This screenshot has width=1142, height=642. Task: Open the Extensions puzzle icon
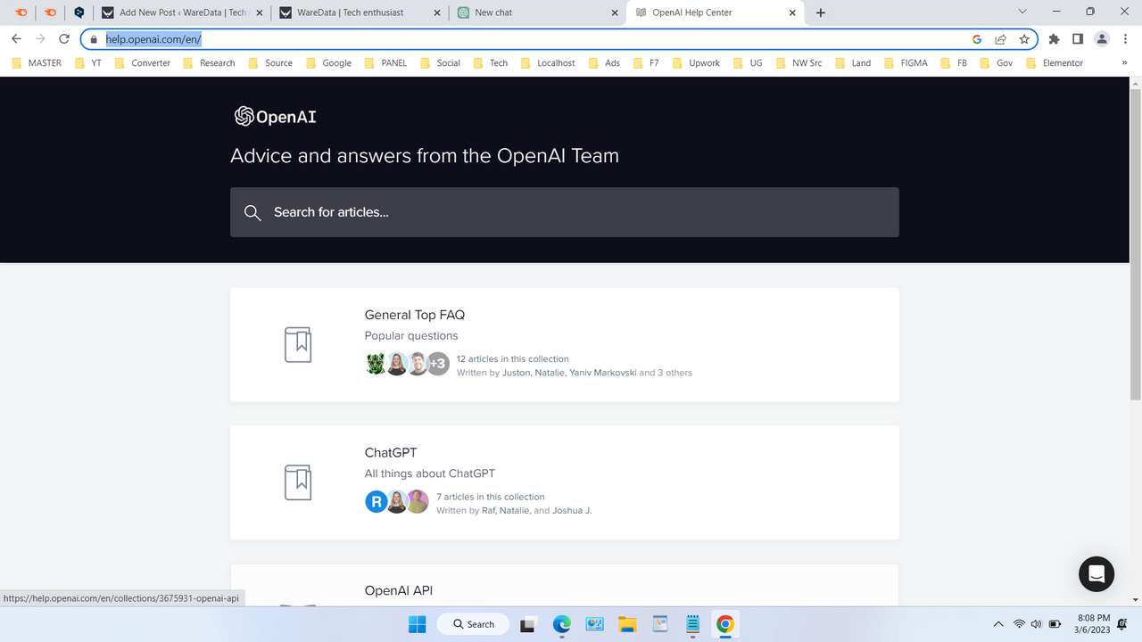(x=1054, y=38)
